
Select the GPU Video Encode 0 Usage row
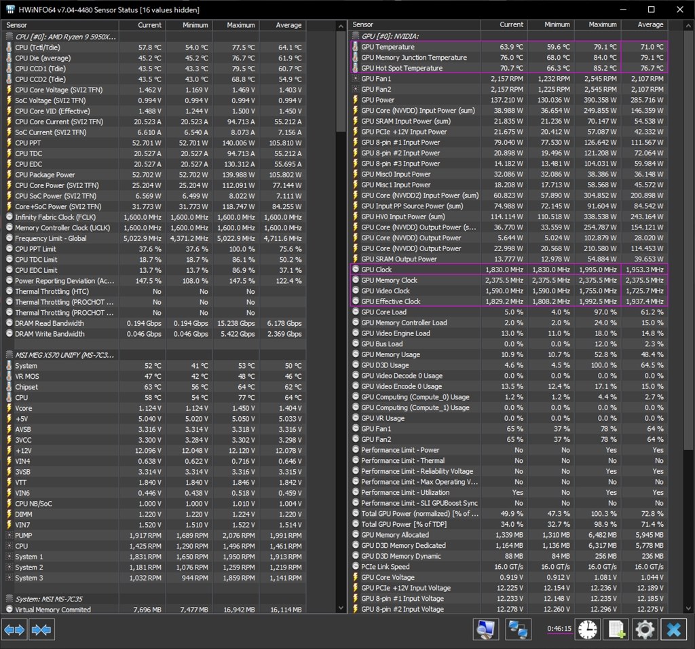coord(508,386)
